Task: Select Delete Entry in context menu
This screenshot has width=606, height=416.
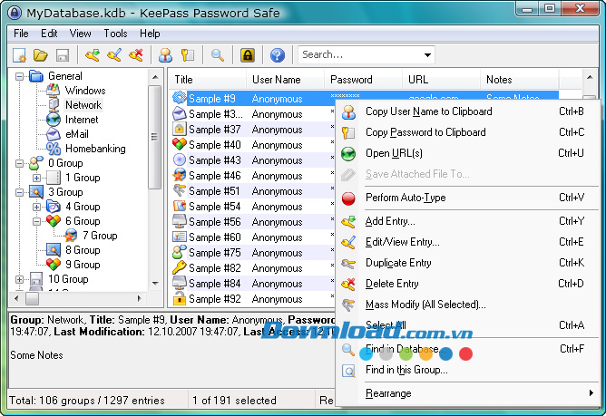Action: coord(467,284)
